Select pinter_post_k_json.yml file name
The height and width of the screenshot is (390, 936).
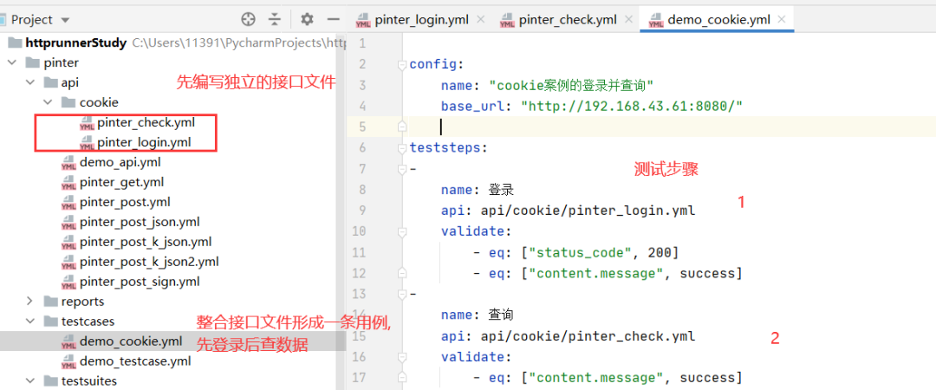[x=146, y=241]
